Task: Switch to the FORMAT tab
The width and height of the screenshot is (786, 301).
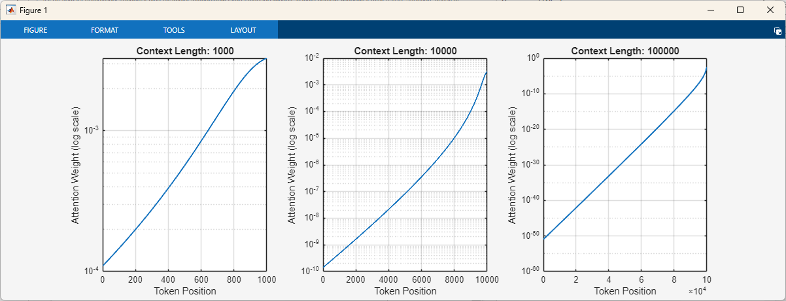Action: [105, 30]
